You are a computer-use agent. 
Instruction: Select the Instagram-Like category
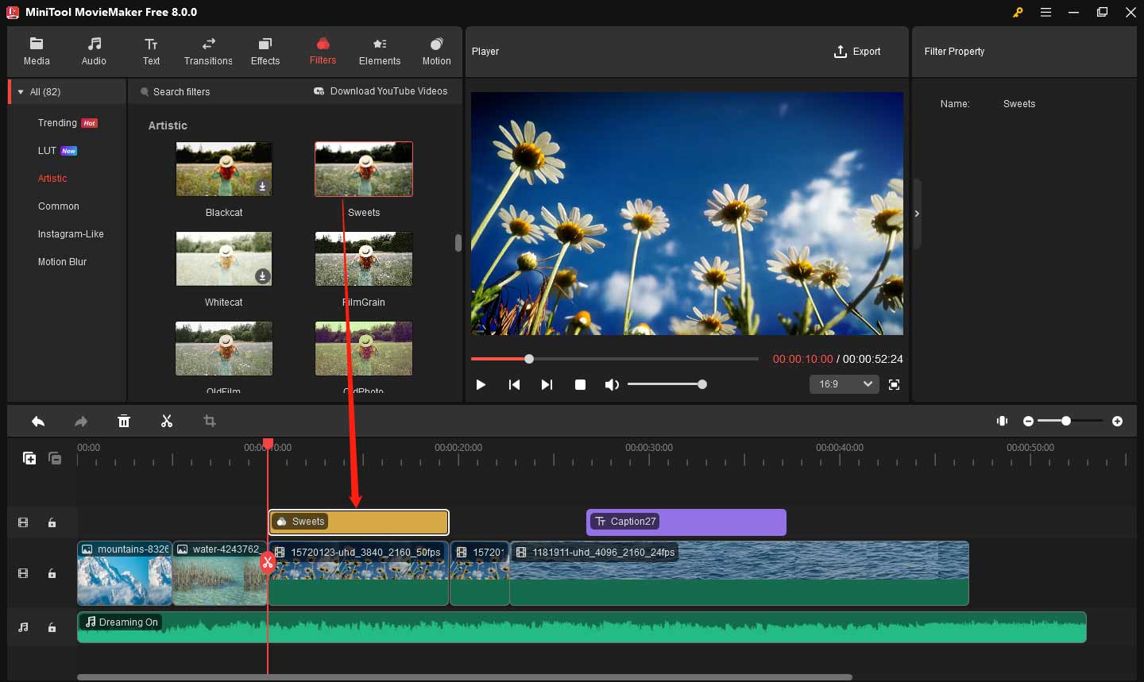[x=71, y=234]
